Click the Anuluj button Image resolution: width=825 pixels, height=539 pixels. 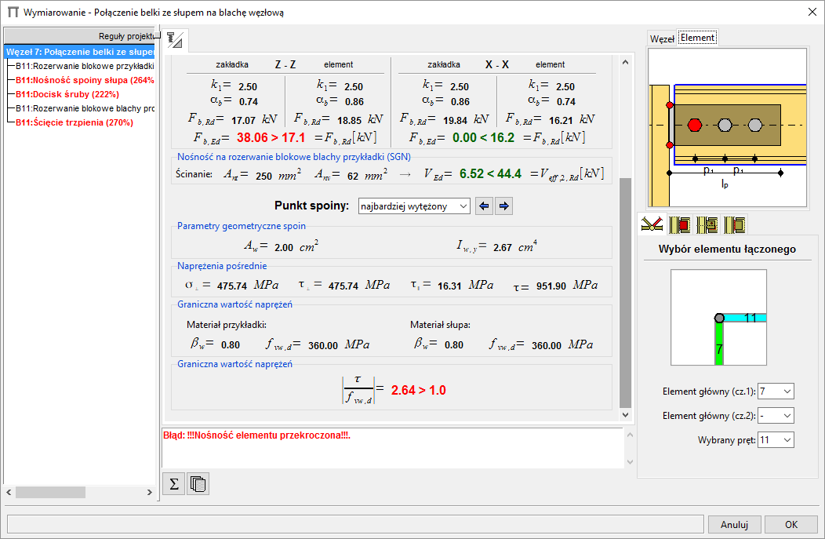tap(735, 525)
